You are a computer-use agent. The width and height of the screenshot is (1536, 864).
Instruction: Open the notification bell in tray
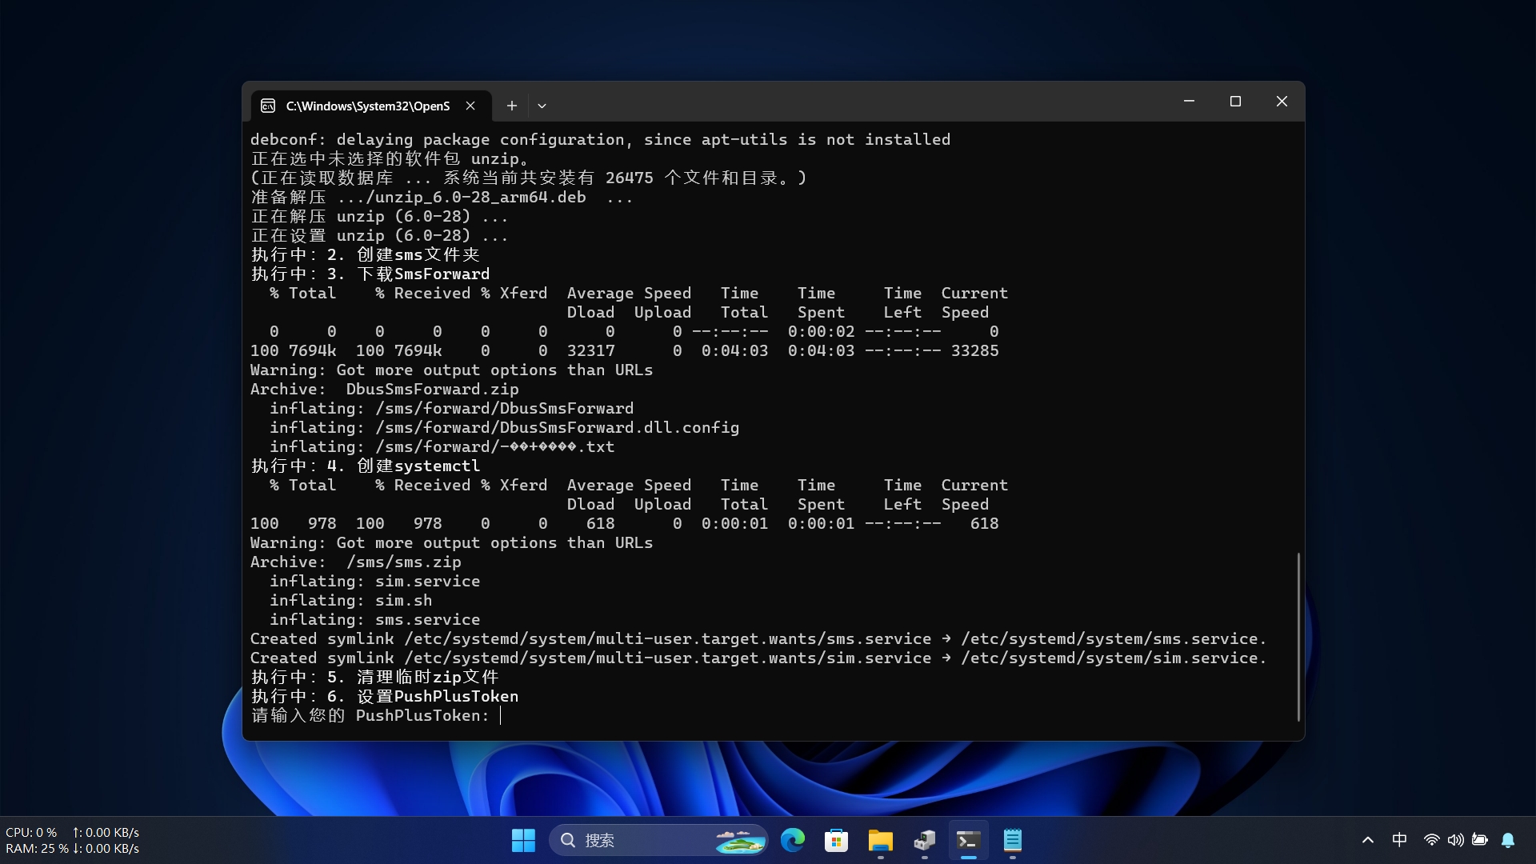(1508, 840)
